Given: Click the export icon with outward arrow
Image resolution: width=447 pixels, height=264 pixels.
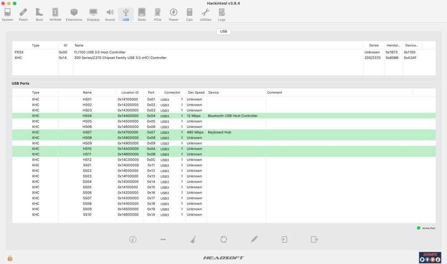Looking at the screenshot, I should pyautogui.click(x=314, y=239).
